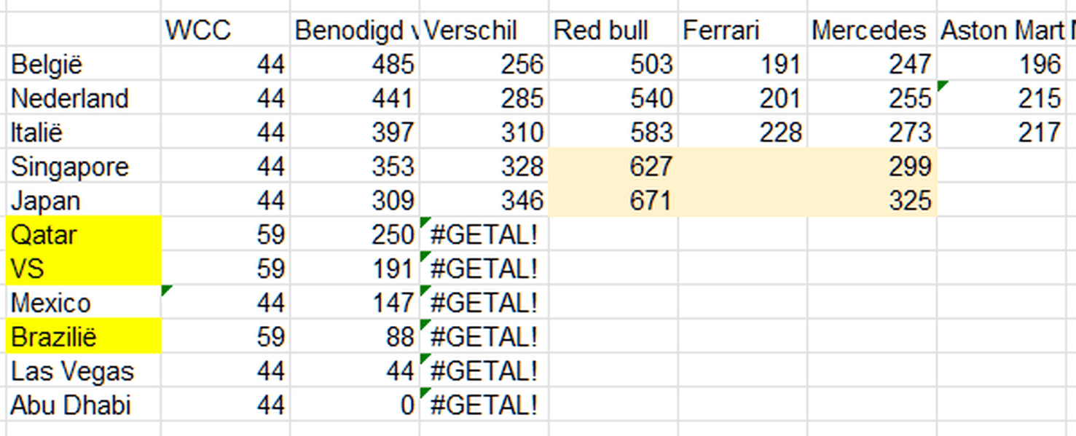Viewport: 1076px width, 436px height.
Task: Select the Ferrari header cell
Action: point(742,31)
